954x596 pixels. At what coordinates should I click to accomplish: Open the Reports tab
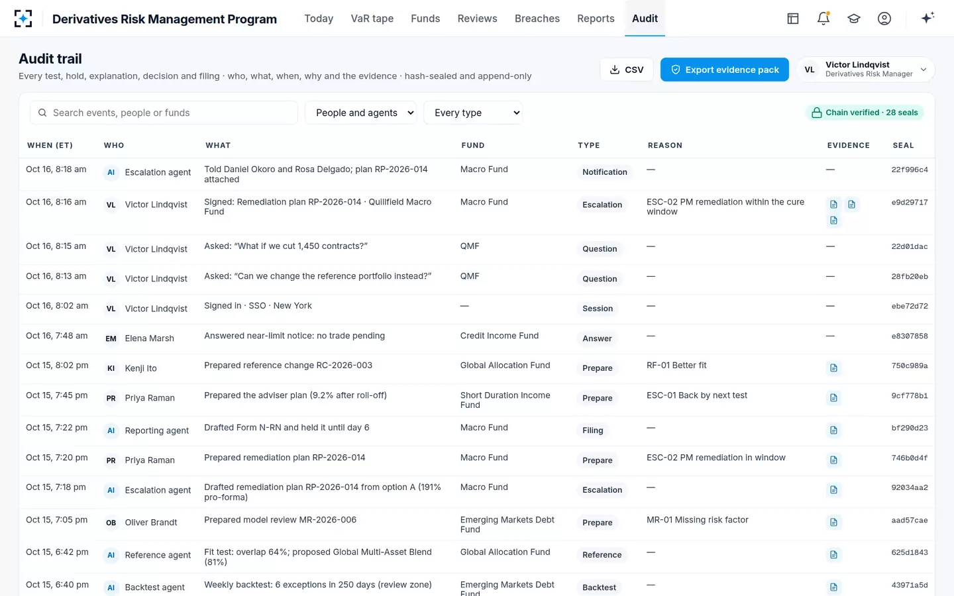click(x=596, y=19)
